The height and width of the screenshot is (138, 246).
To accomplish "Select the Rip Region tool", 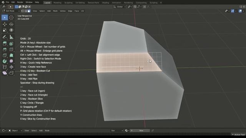I will 11,73.
